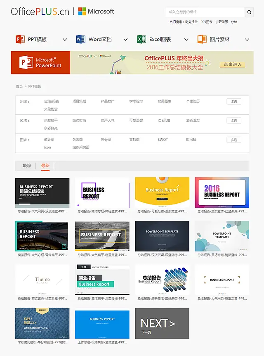
Task: Click the orange icon beside 图片素材
Action: click(x=202, y=39)
